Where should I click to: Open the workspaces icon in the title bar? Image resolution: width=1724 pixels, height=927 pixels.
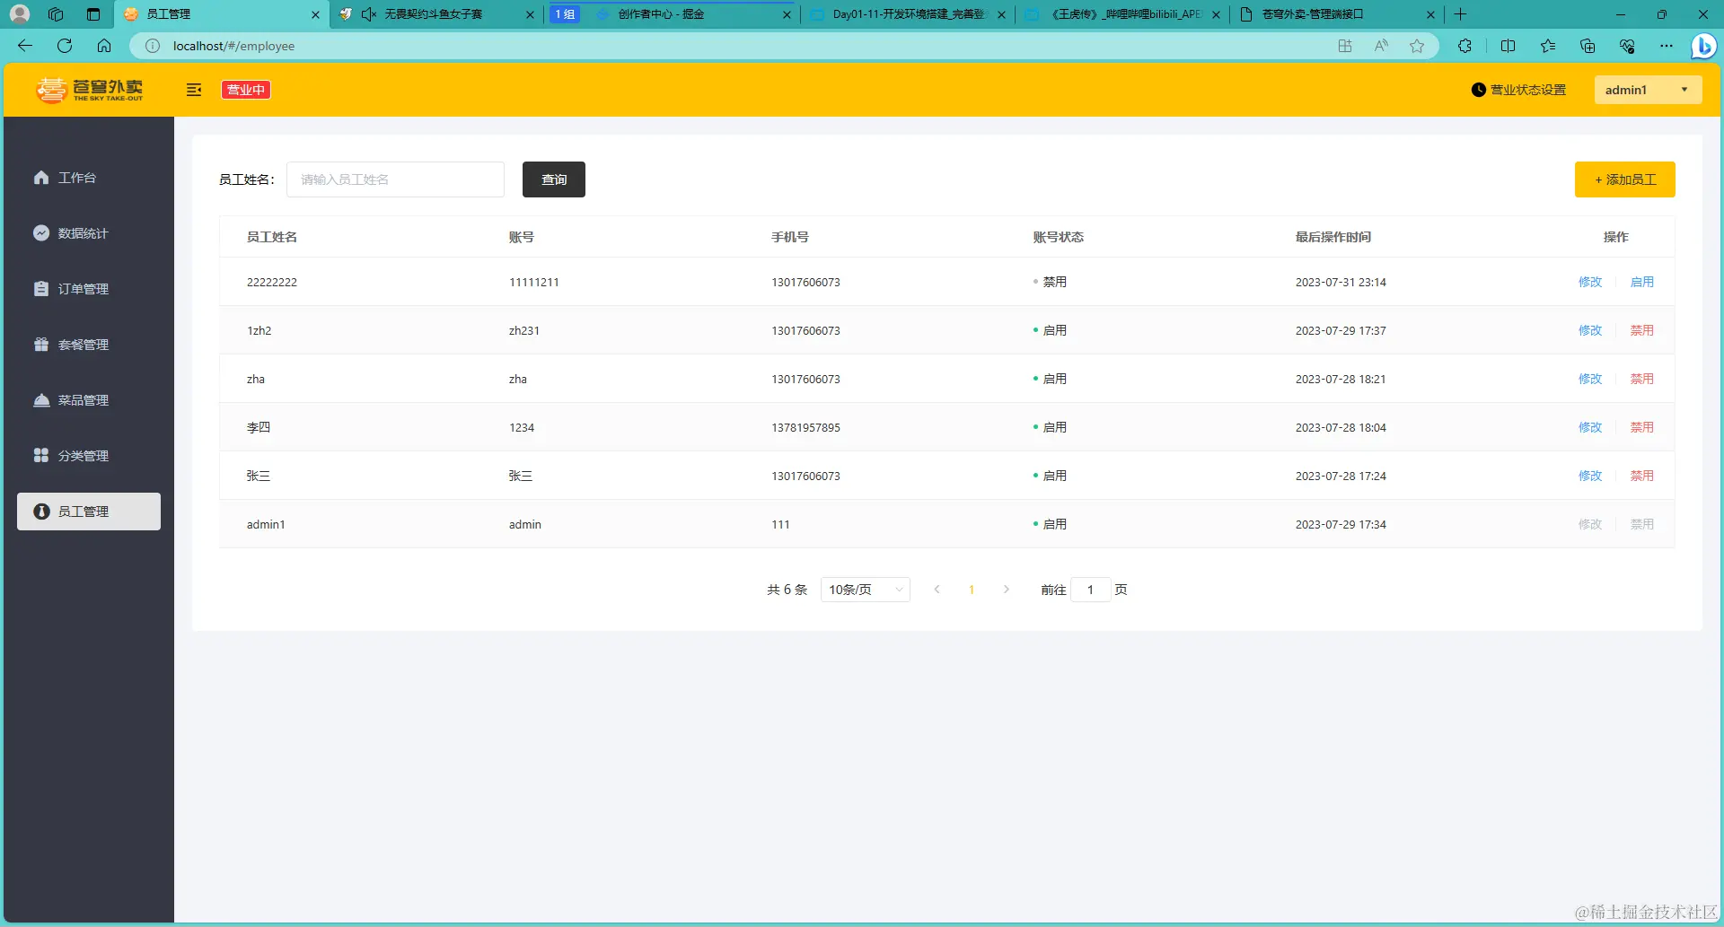[56, 14]
